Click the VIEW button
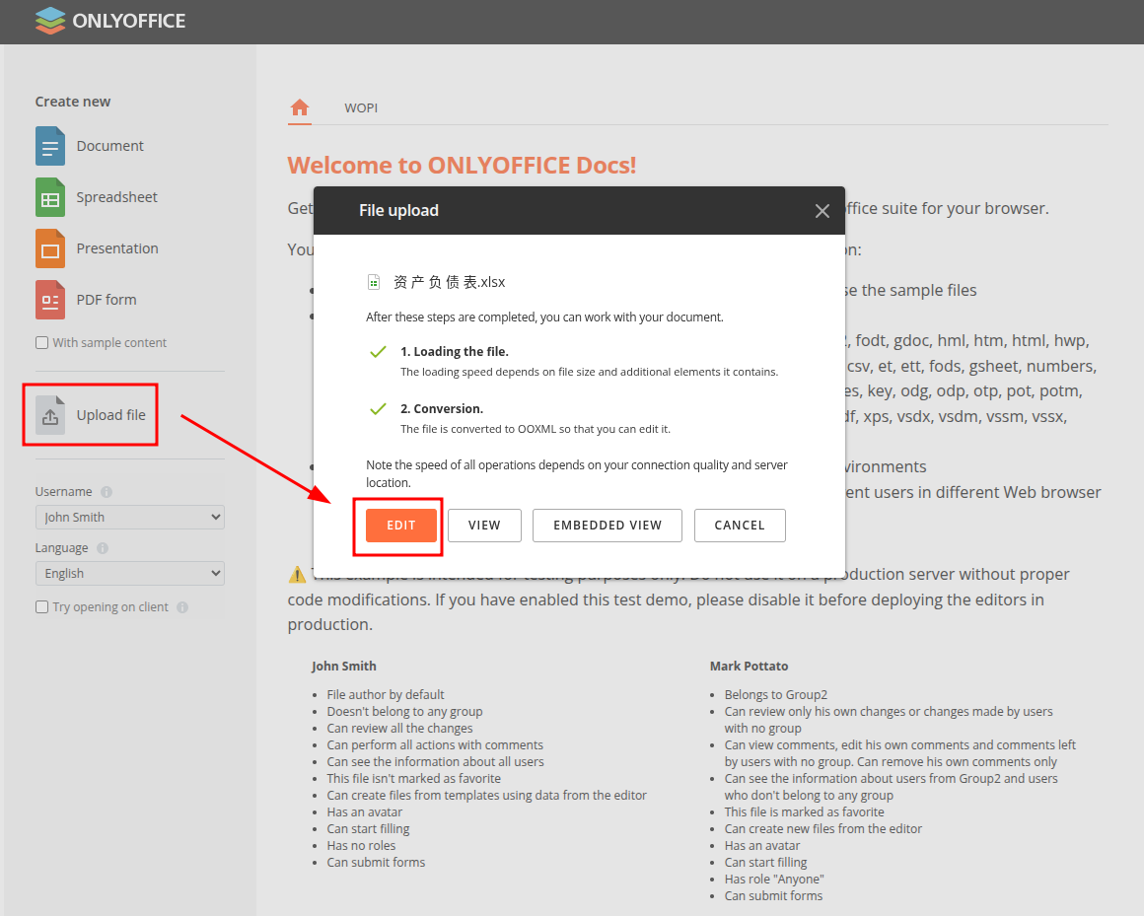This screenshot has width=1144, height=916. coord(484,526)
